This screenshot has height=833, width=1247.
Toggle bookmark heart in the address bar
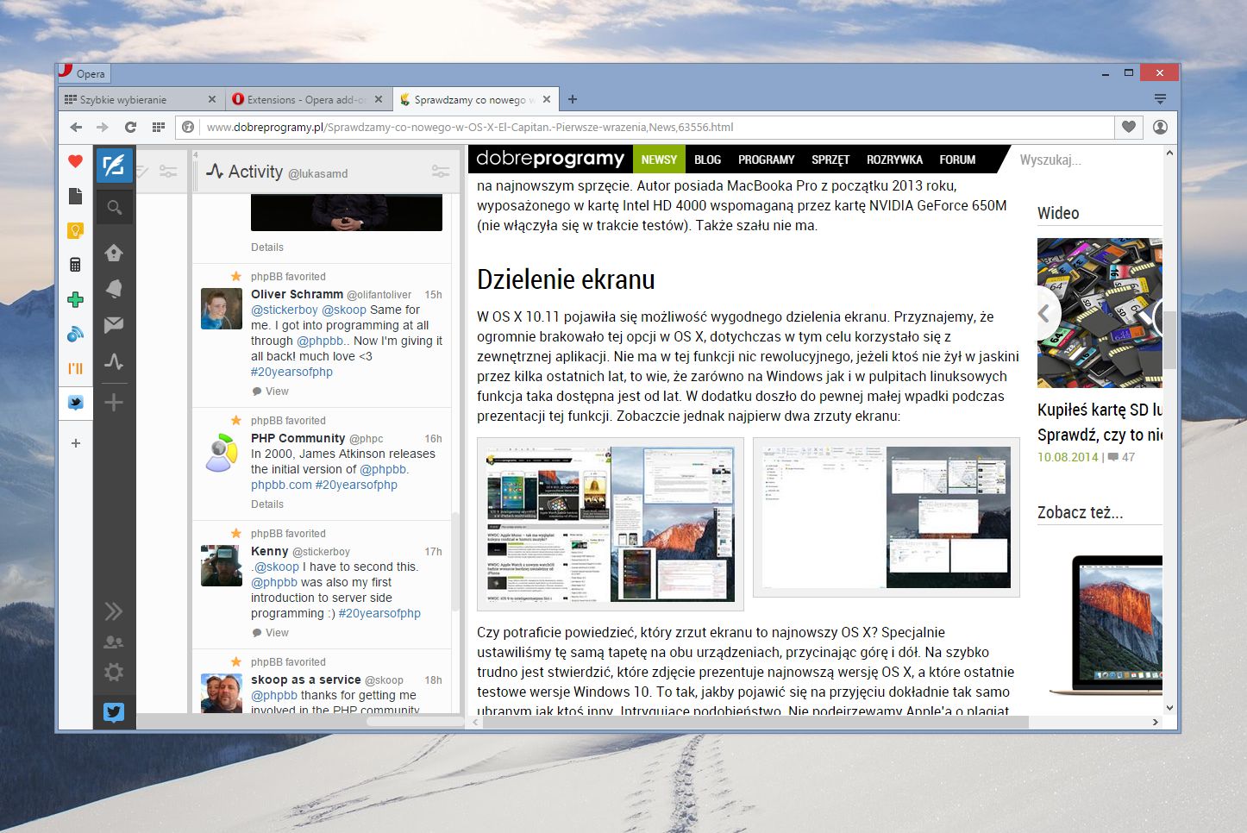coord(1129,127)
